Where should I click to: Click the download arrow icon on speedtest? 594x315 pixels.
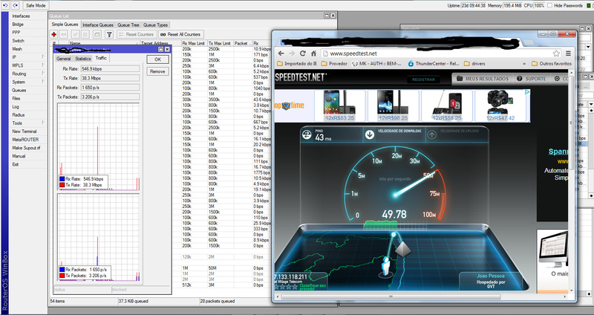369,134
